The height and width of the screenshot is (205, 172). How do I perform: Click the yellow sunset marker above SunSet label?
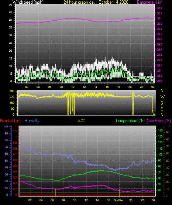[119, 192]
